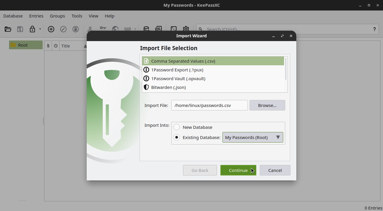The image size is (383, 211).
Task: Select the Existing Database radio button
Action: [x=177, y=137]
